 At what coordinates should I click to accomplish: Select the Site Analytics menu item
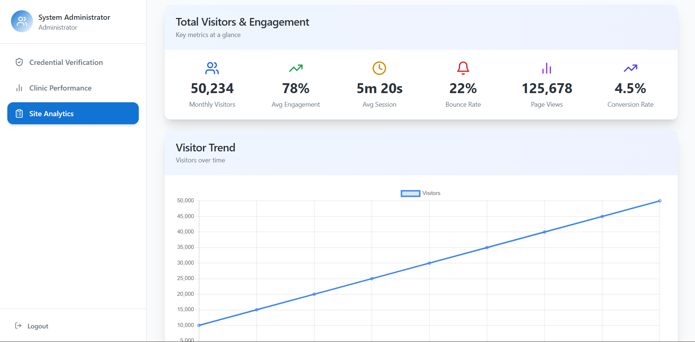(x=73, y=113)
